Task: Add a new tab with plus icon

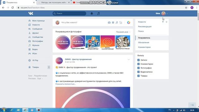Action: pos(167,22)
